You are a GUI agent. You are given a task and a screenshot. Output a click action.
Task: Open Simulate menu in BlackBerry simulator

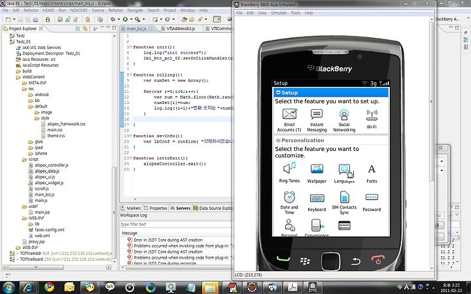(279, 13)
